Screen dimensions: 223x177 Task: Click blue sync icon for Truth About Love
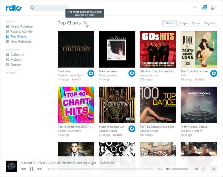(214, 73)
